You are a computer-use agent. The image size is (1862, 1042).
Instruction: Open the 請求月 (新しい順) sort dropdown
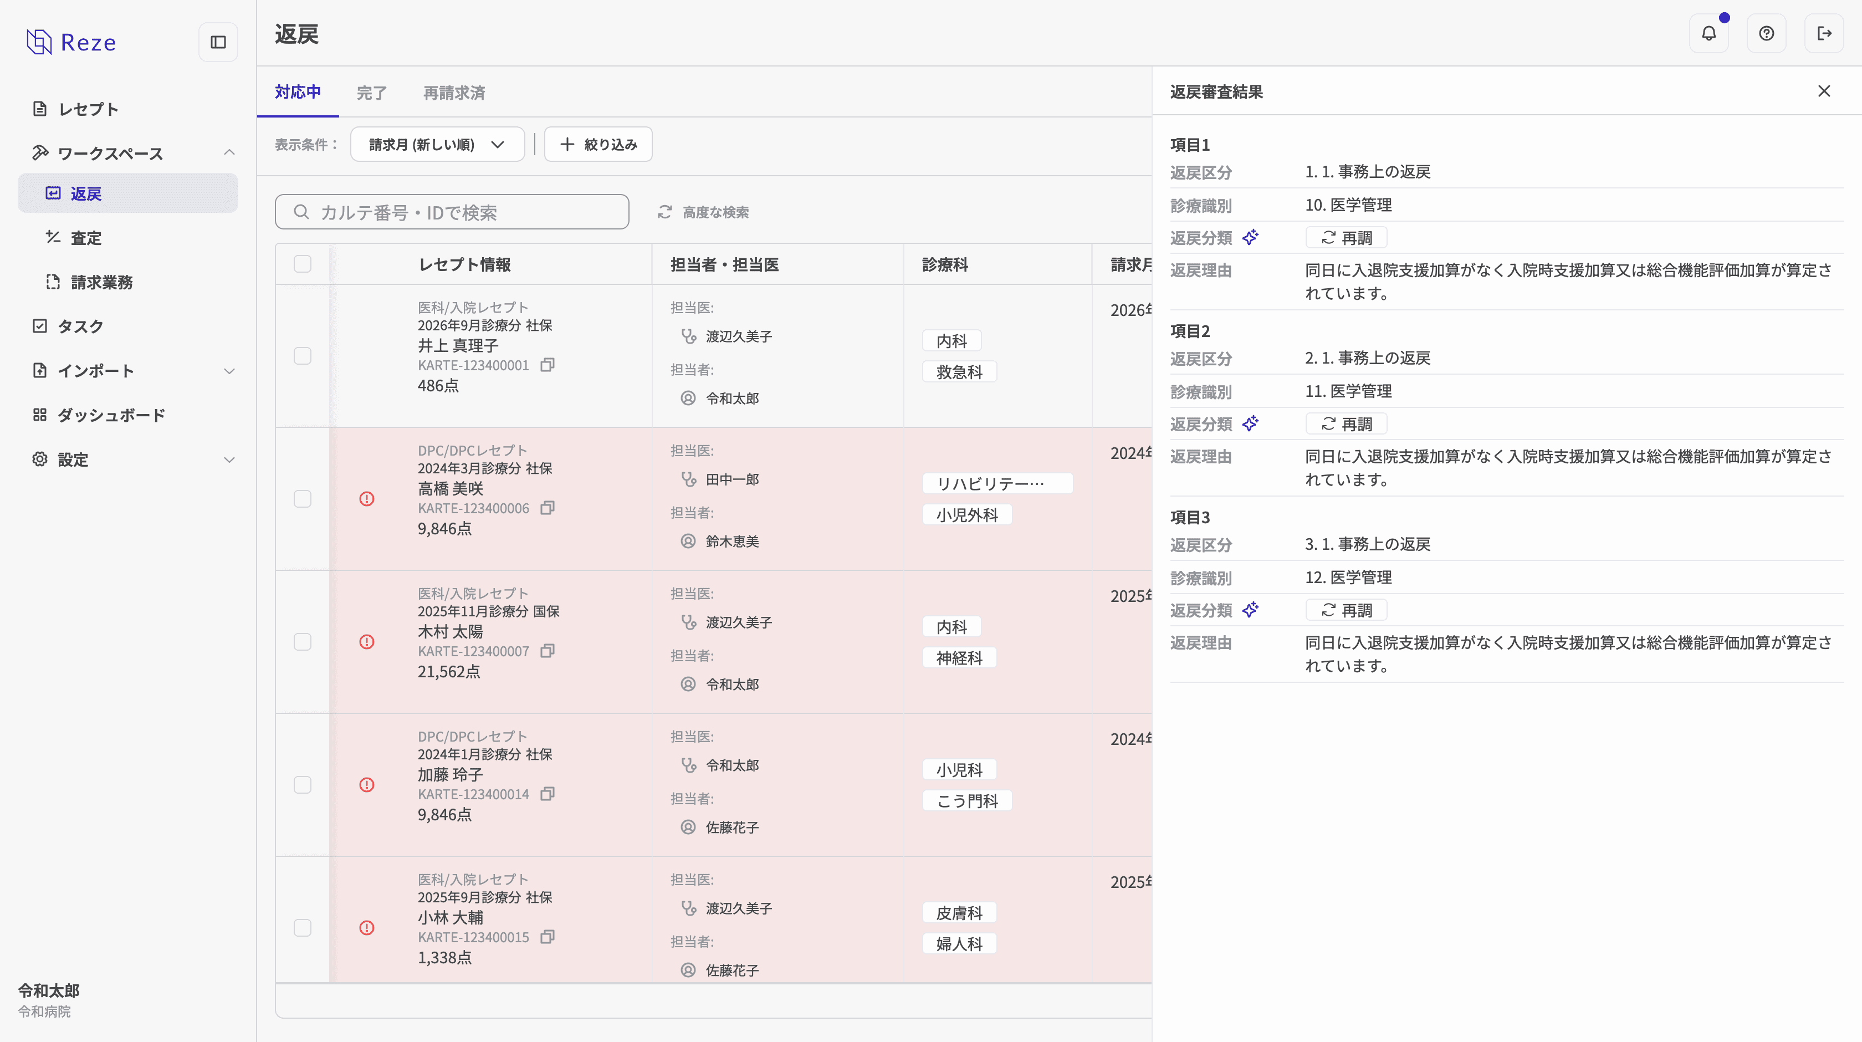[x=437, y=145]
